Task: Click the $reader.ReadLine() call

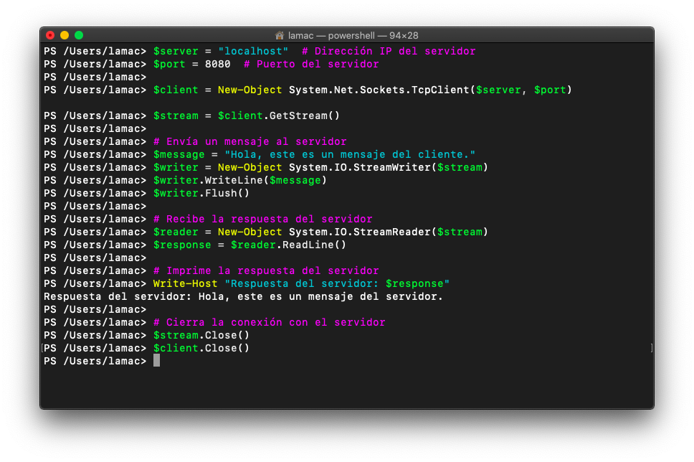Action: click(289, 245)
